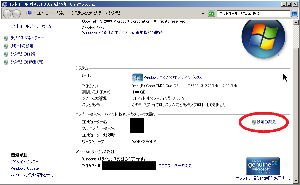This screenshot has width=300, height=185.
Task: Click the 4.1 Experience Index score badge
Action: click(137, 78)
